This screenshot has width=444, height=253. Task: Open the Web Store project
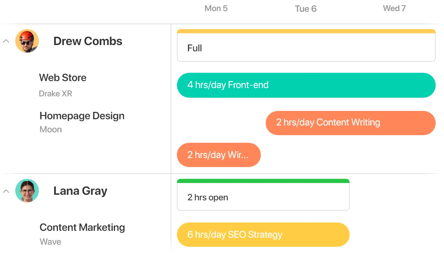coord(63,78)
